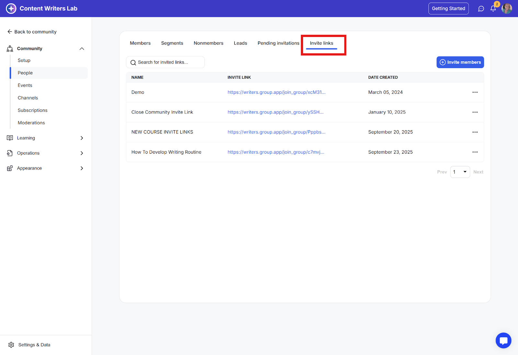518x355 pixels.
Task: Click the Invite members button
Action: pos(460,62)
